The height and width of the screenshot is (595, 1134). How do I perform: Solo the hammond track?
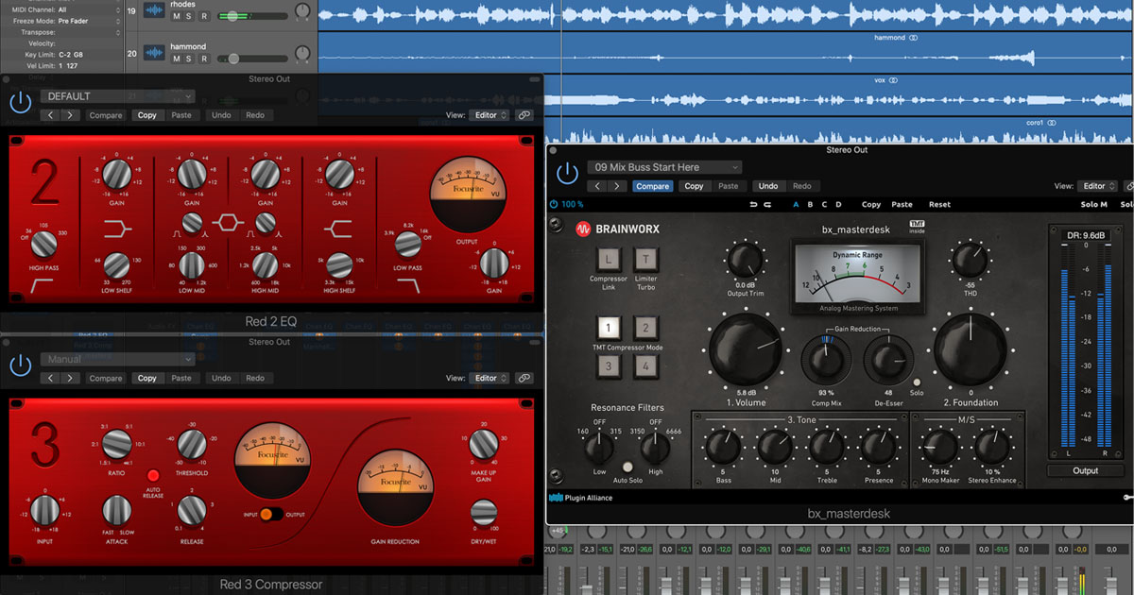coord(190,59)
